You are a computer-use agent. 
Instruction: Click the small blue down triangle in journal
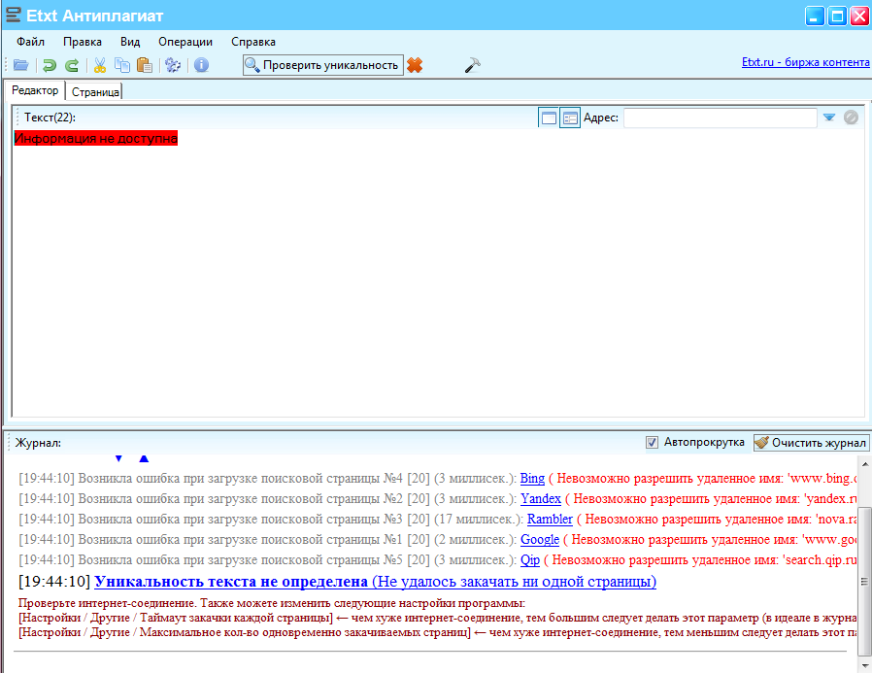click(118, 457)
